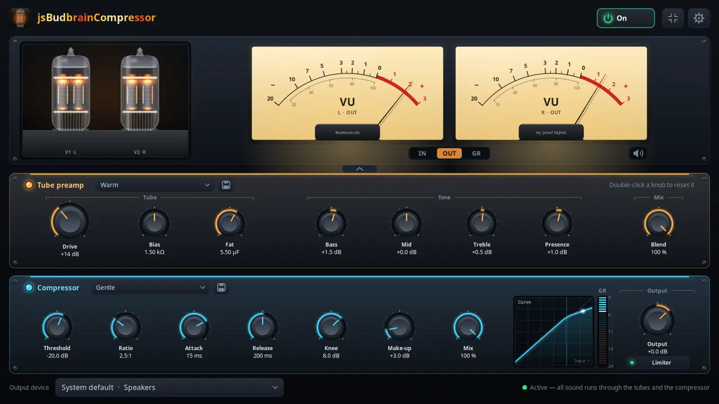The image size is (719, 404).
Task: Click the left VU meter display
Action: (348, 93)
